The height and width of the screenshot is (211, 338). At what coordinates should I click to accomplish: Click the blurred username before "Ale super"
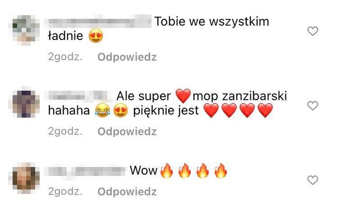coord(78,96)
